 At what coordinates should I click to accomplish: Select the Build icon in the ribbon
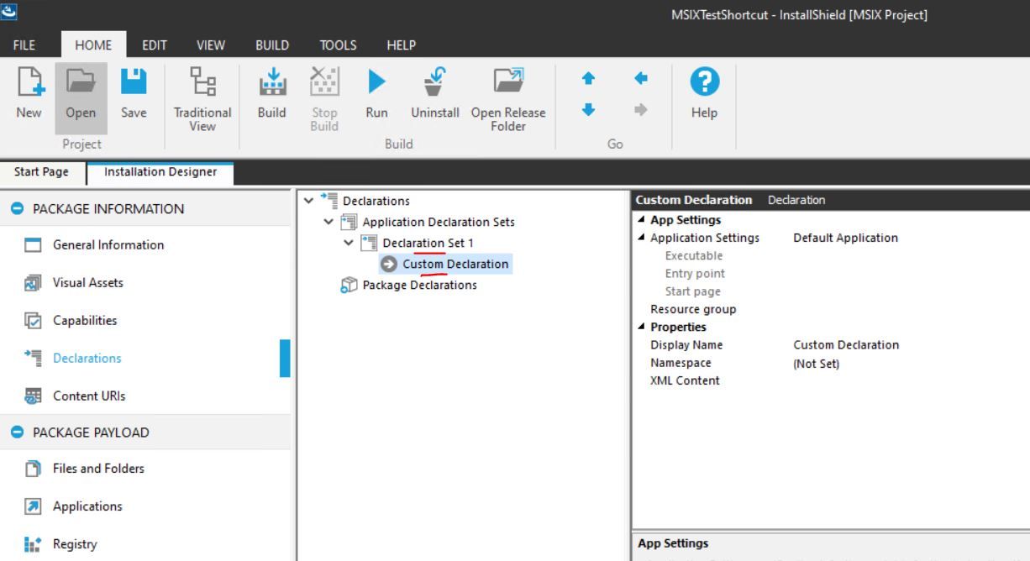pos(271,92)
